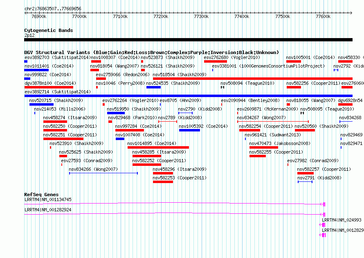Viewport: 364px width, 258px height.
Task: Open nsv508094 (Teague2010) variant
Action: [247, 83]
